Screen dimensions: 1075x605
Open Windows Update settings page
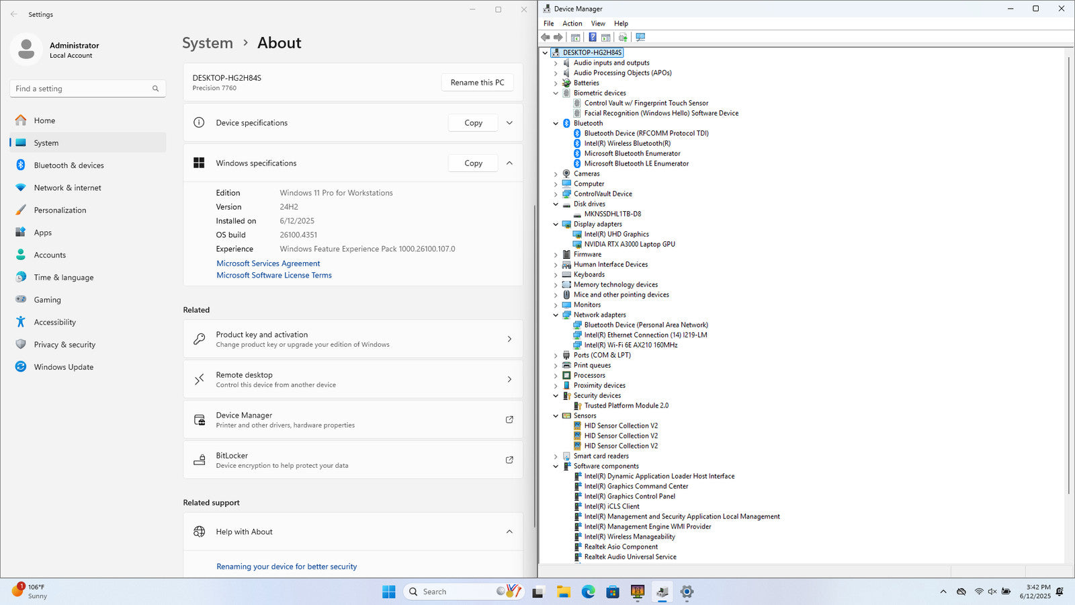88,367
